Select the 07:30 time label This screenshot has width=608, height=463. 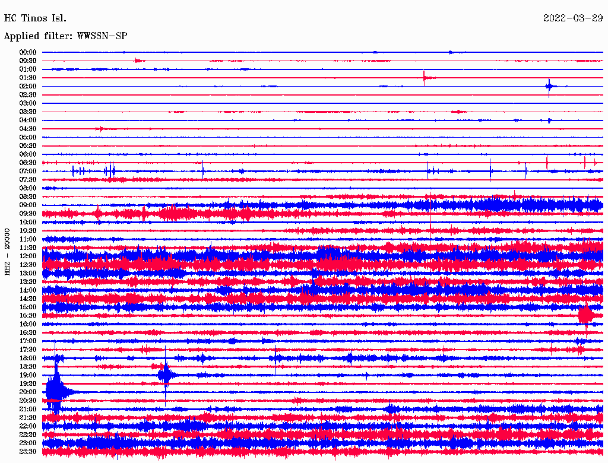point(28,180)
